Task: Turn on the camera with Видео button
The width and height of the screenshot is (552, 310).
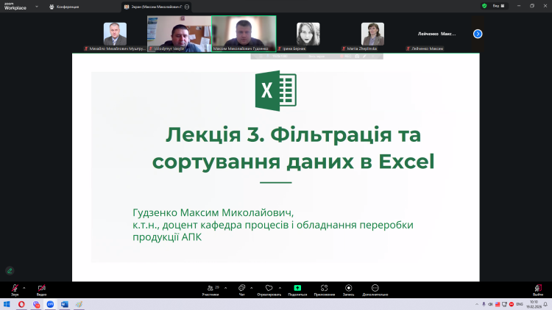Action: [41, 289]
